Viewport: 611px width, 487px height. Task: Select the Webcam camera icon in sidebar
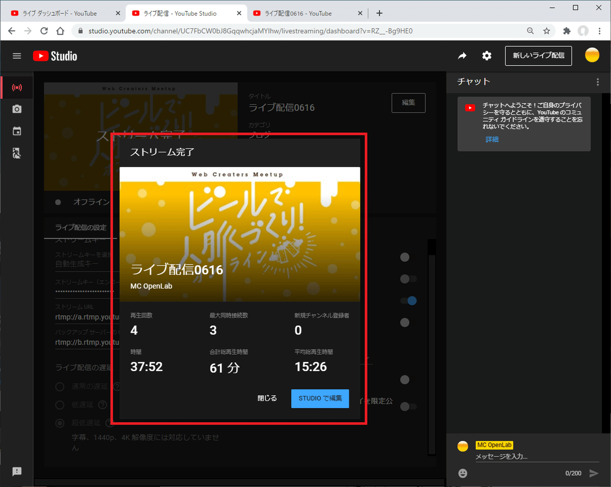click(17, 109)
